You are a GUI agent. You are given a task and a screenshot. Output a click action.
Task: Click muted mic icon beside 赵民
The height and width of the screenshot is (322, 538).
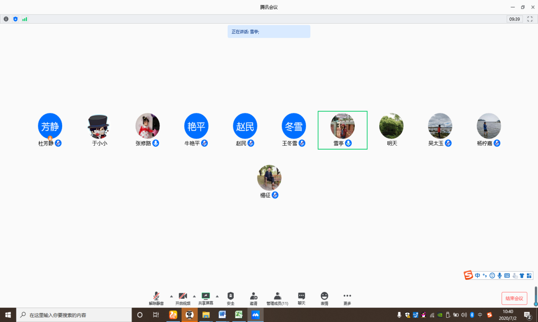coord(251,143)
